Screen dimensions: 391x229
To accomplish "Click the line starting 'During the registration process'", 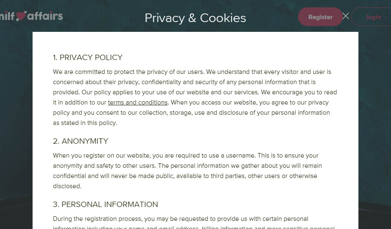I will [180, 219].
